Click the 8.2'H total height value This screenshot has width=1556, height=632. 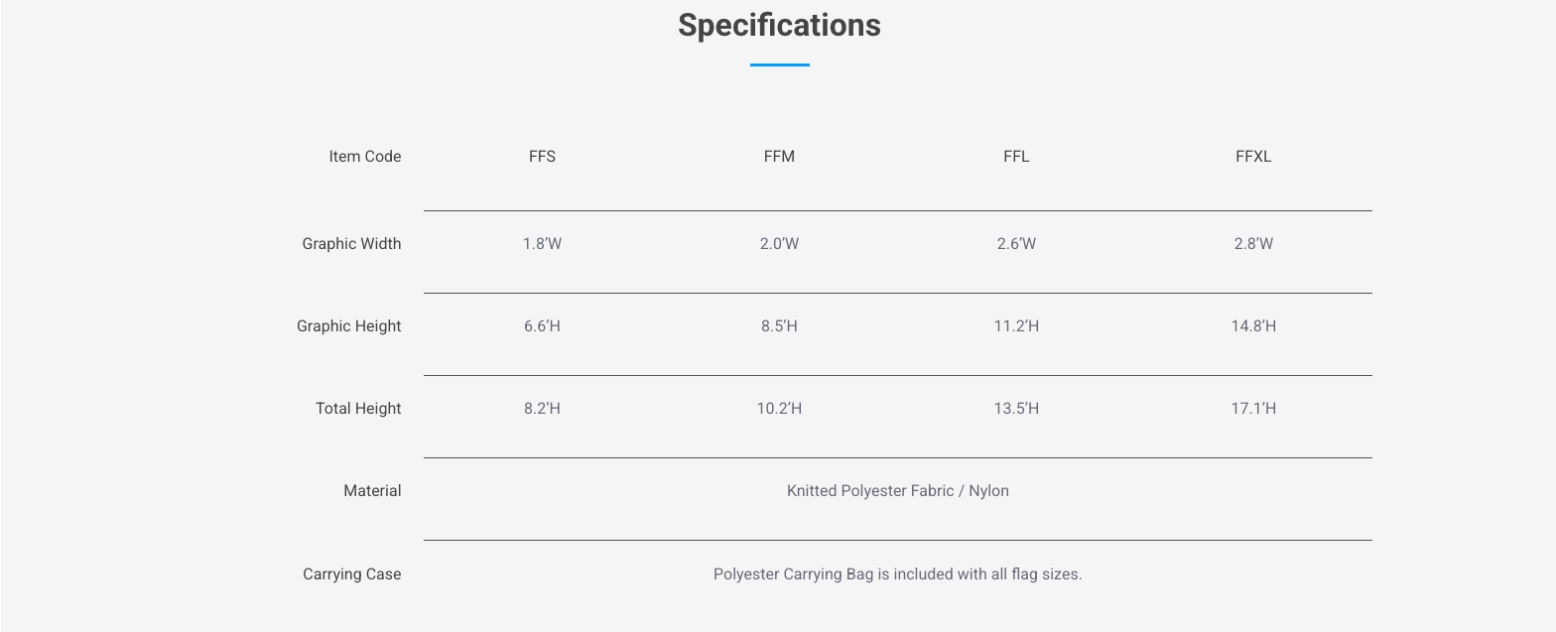[542, 409]
